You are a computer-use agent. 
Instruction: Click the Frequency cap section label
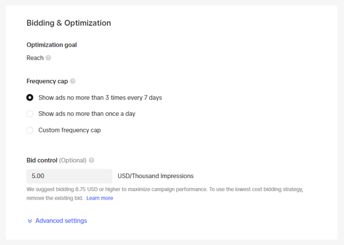click(x=47, y=81)
